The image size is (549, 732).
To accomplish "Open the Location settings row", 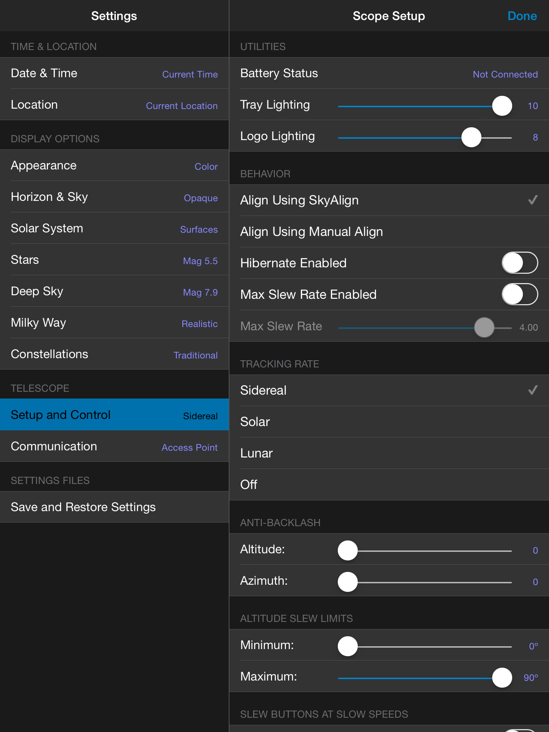I will pos(114,105).
